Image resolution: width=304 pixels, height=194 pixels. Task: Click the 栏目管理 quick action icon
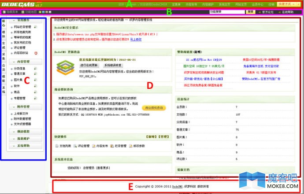[112, 146]
